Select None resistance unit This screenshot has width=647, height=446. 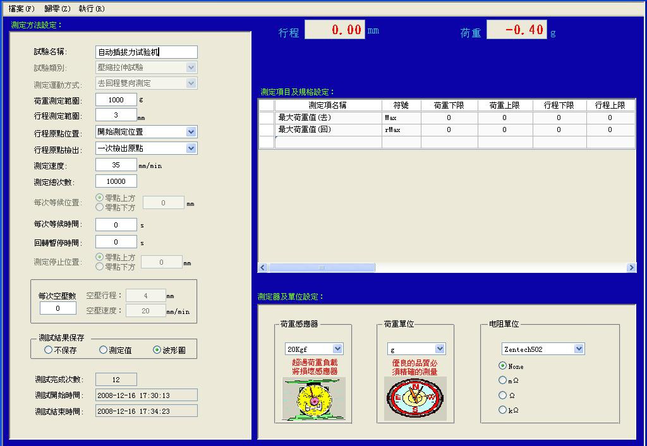pos(502,366)
